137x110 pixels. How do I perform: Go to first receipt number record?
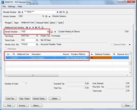(x=19, y=12)
